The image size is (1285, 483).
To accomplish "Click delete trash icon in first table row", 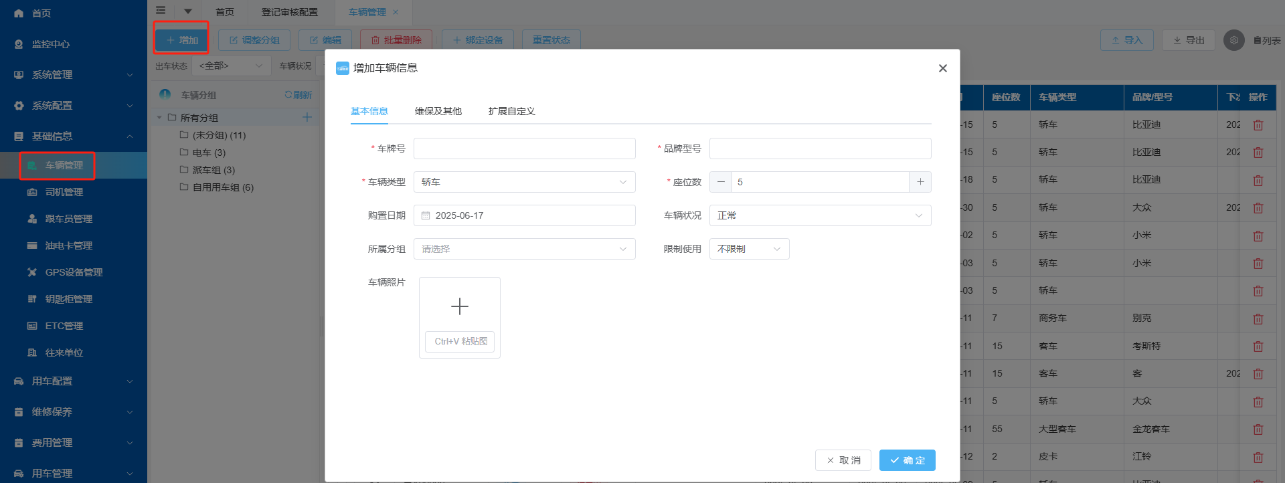I will [1258, 125].
